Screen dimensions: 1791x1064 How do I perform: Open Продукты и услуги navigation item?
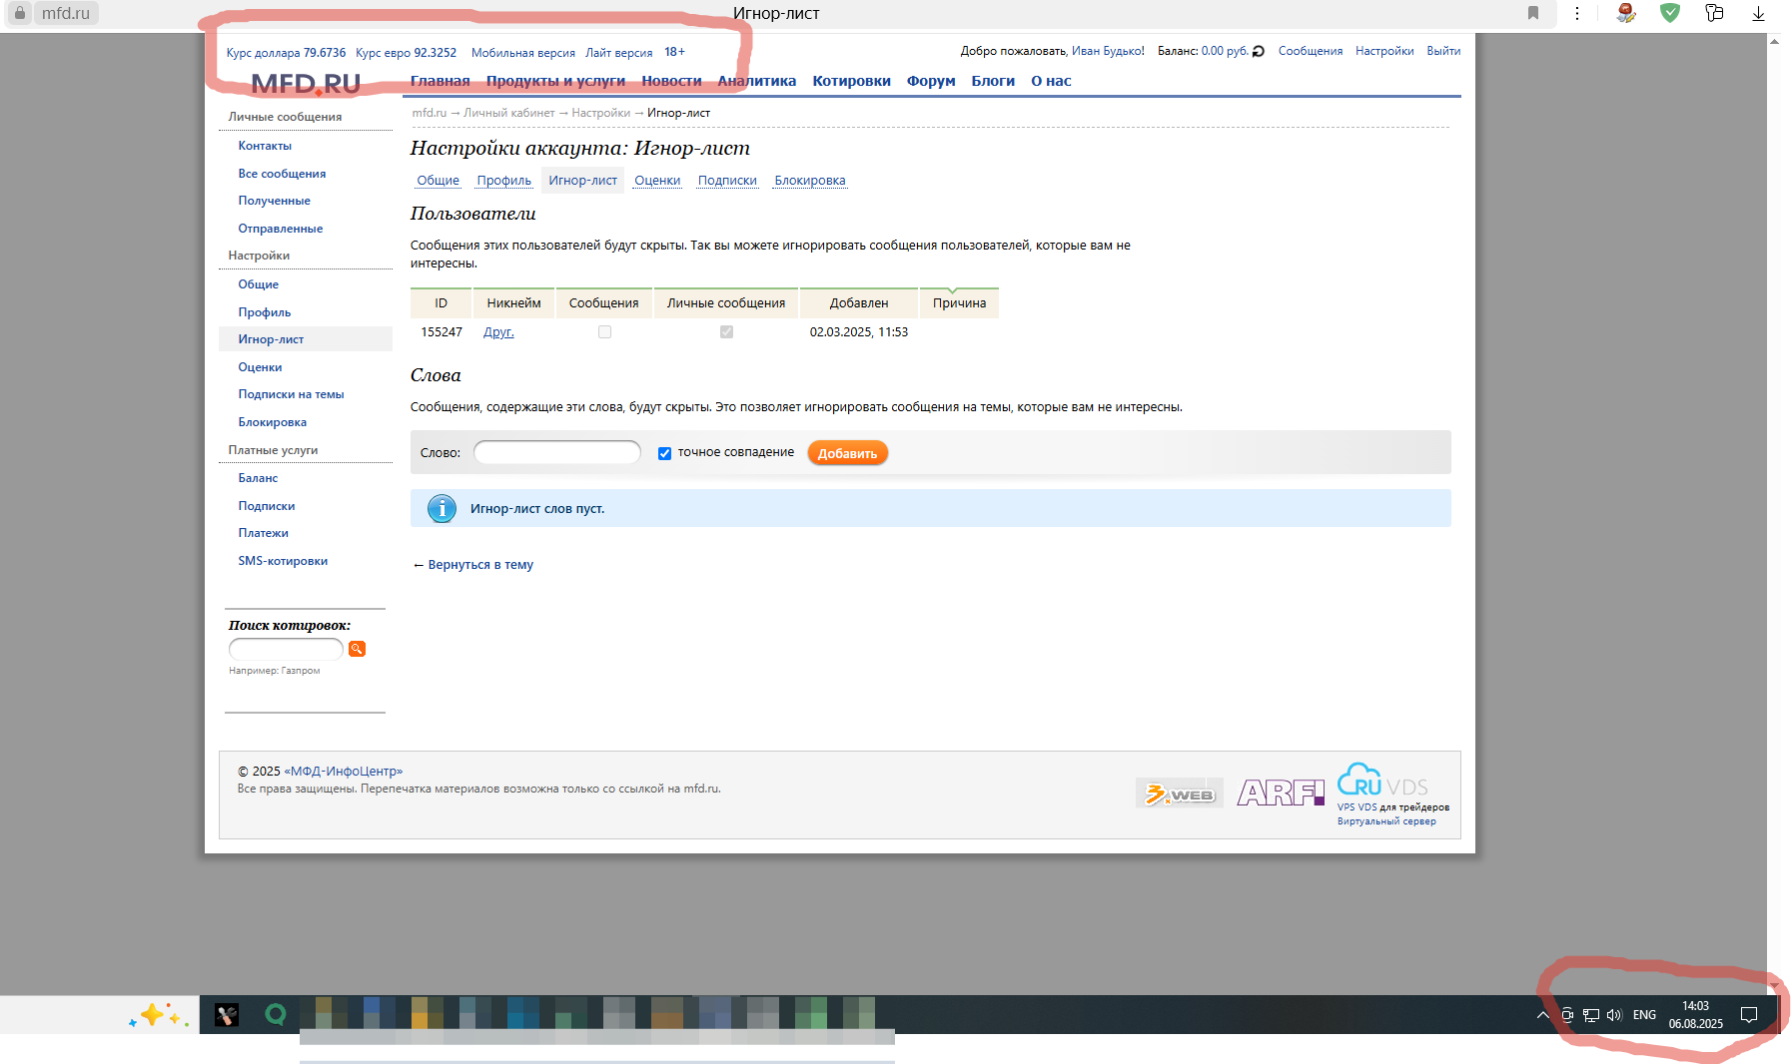pyautogui.click(x=555, y=81)
